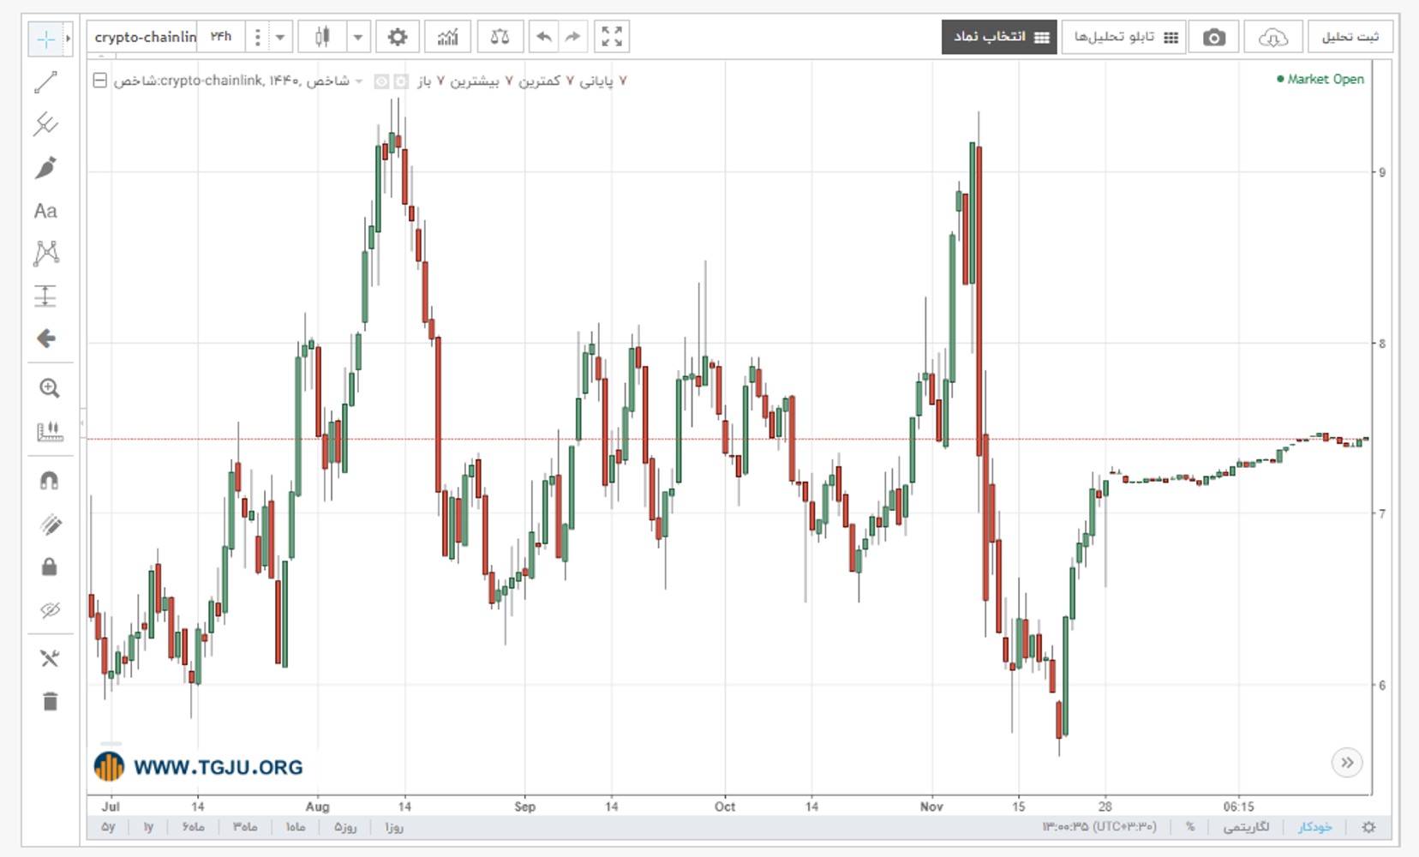Select the trend line drawing tool
Viewport: 1419px width, 857px height.
tap(45, 82)
